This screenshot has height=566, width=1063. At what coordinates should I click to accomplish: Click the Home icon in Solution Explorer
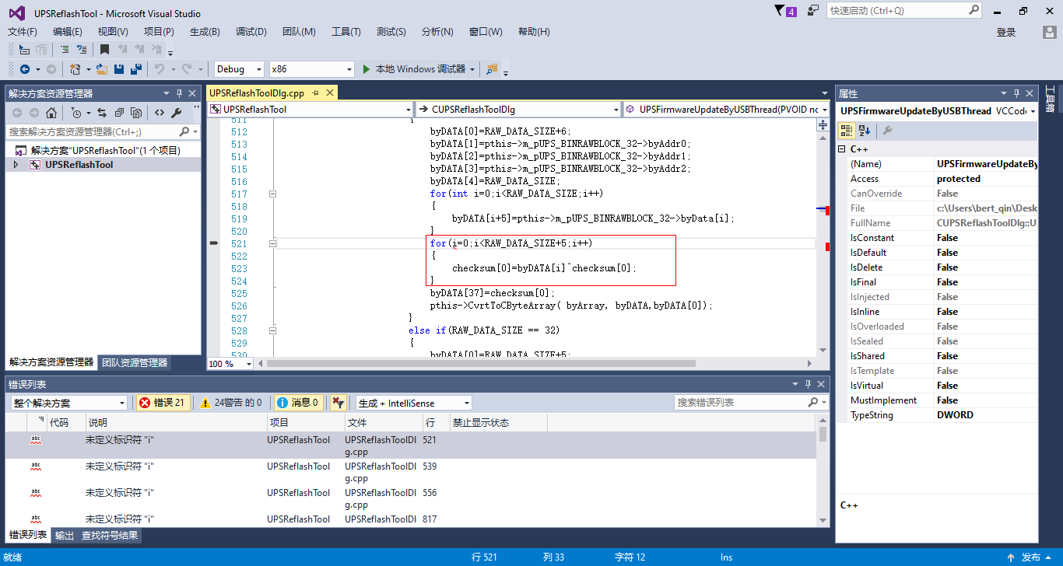[51, 112]
